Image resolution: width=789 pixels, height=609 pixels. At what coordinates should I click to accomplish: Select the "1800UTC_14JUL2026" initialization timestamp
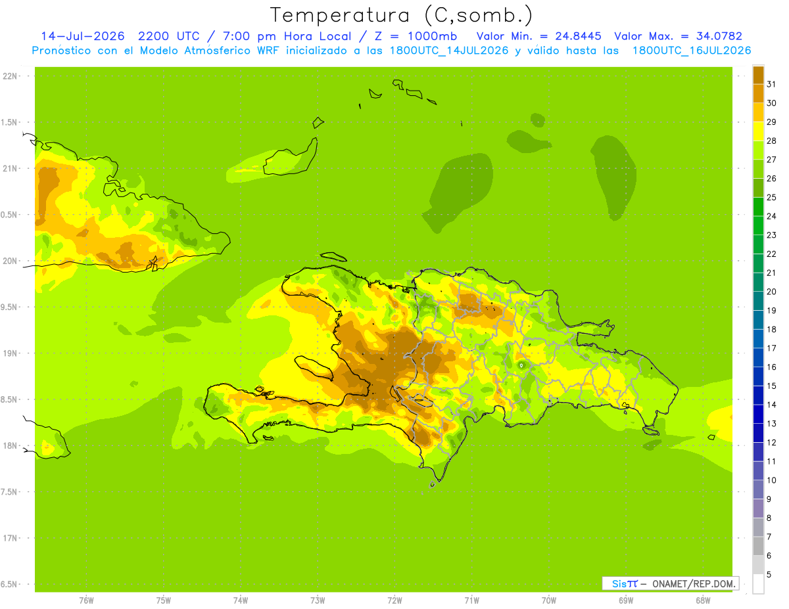pyautogui.click(x=448, y=51)
